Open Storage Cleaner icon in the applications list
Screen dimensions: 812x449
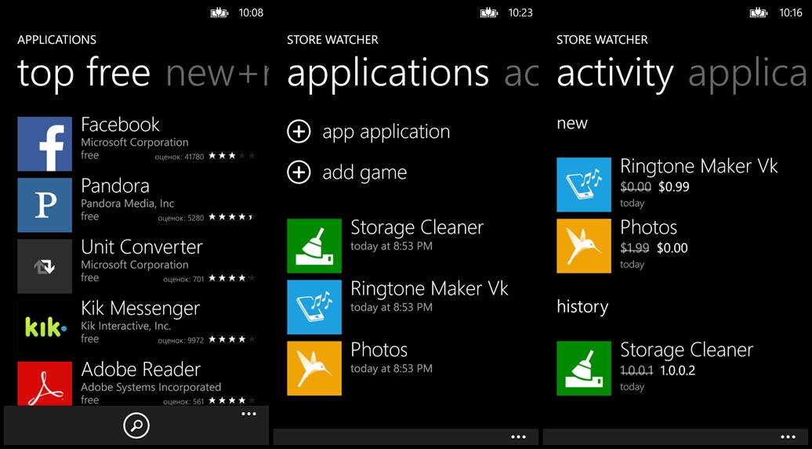[x=314, y=246]
